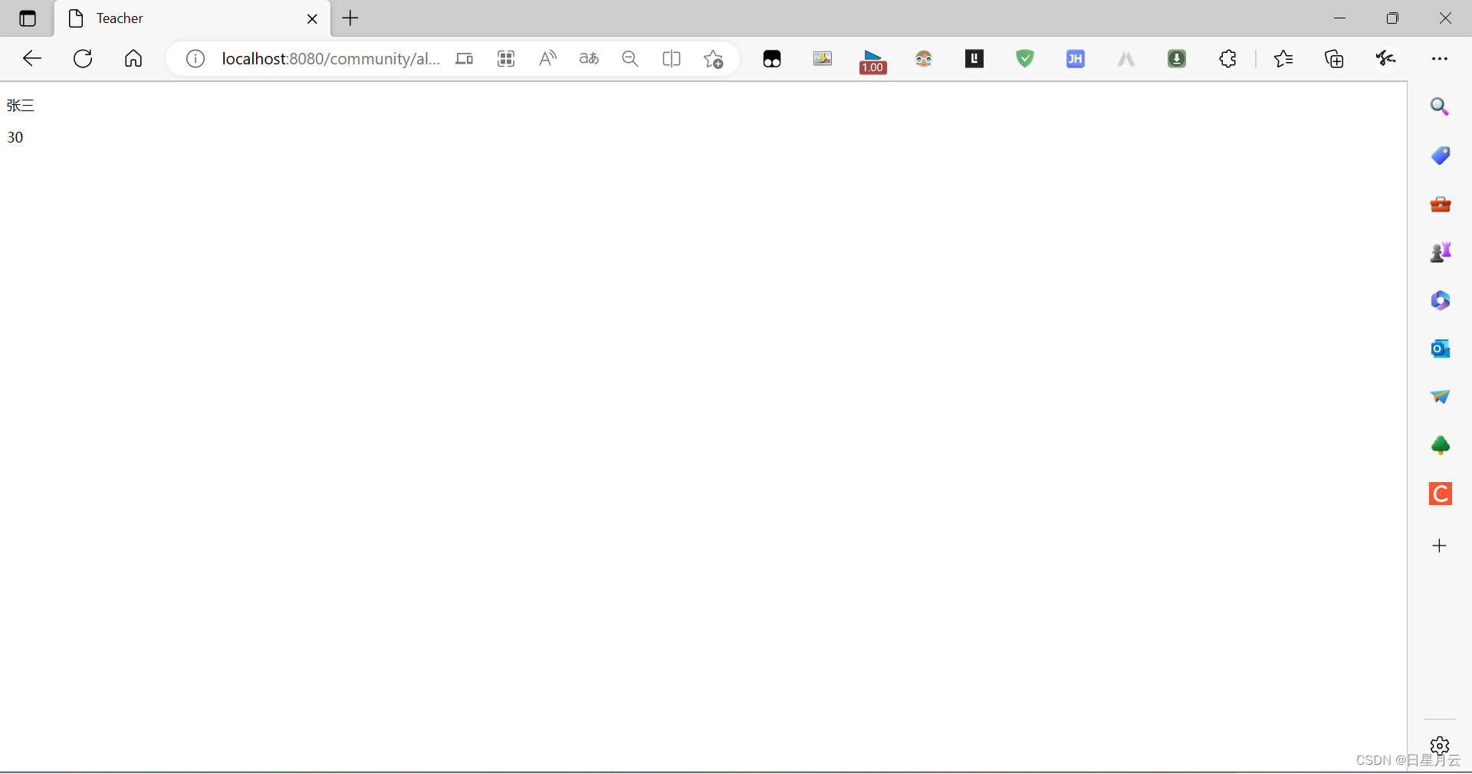
Task: Open the Favorites list
Action: [1283, 59]
